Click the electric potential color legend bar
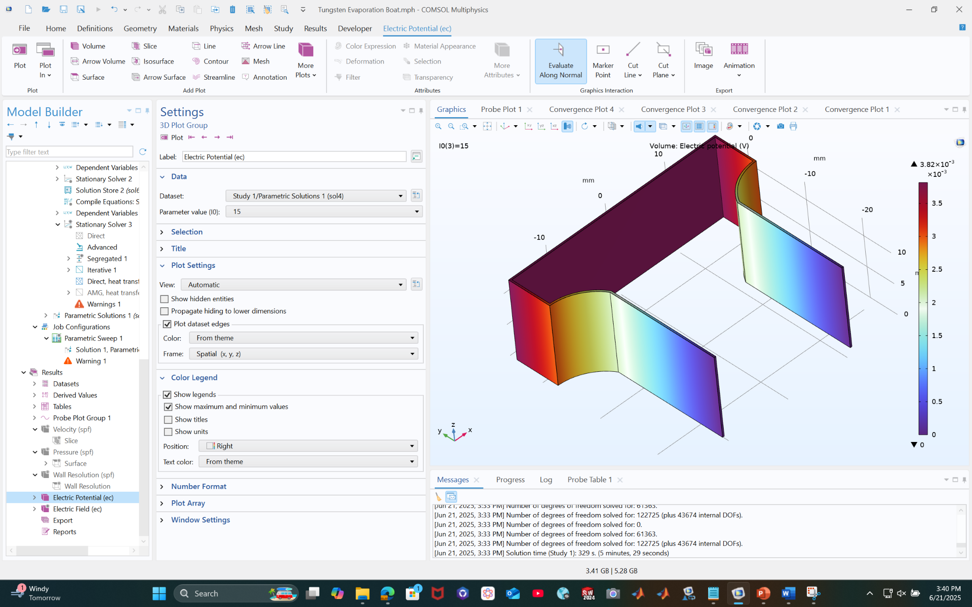 (x=923, y=308)
